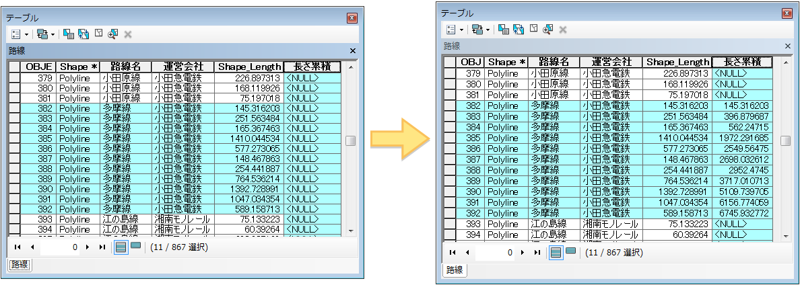Screen dimensions: 800x285
Task: Select the 路線 tab in right window
Action: coord(454,270)
